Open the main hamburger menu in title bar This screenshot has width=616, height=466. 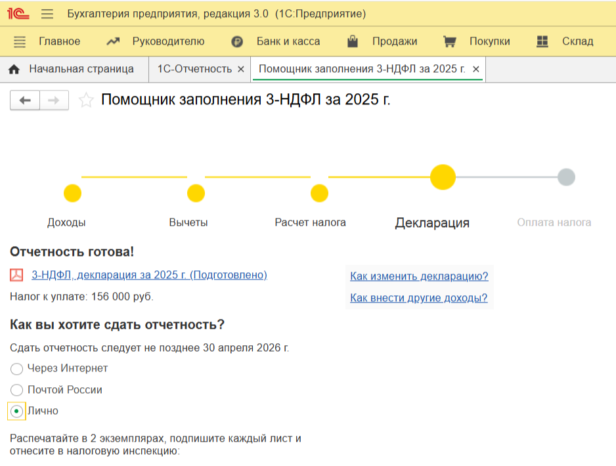click(47, 14)
